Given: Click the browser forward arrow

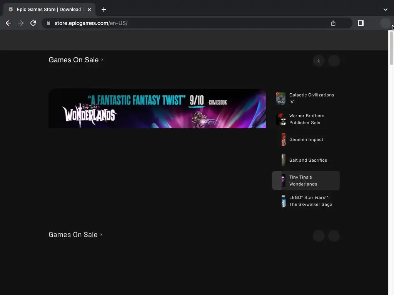Looking at the screenshot, I should pyautogui.click(x=21, y=23).
